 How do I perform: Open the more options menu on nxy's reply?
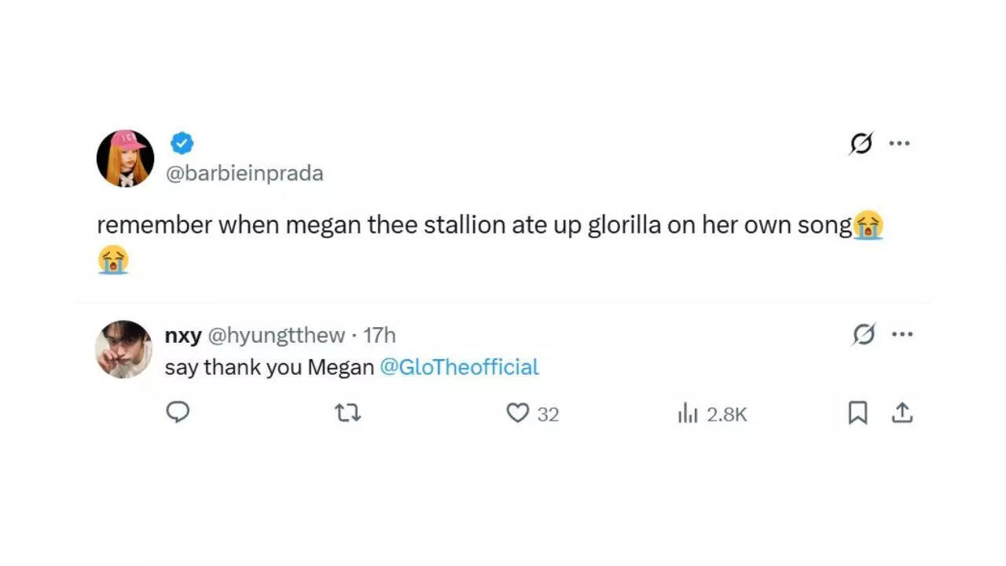[x=903, y=333]
